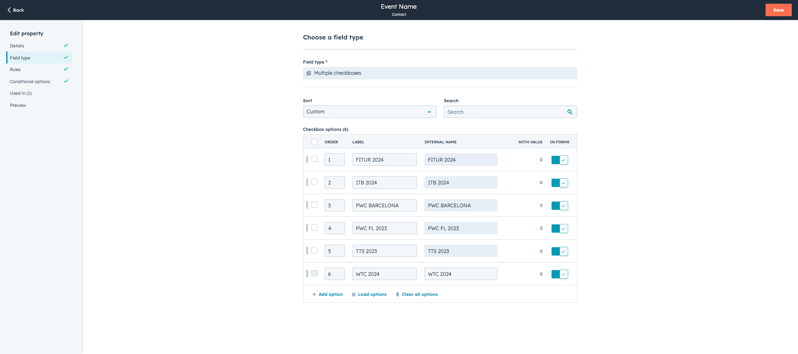Click Conditional options checkmark icon
Screen dimensions: 798x354
point(66,81)
